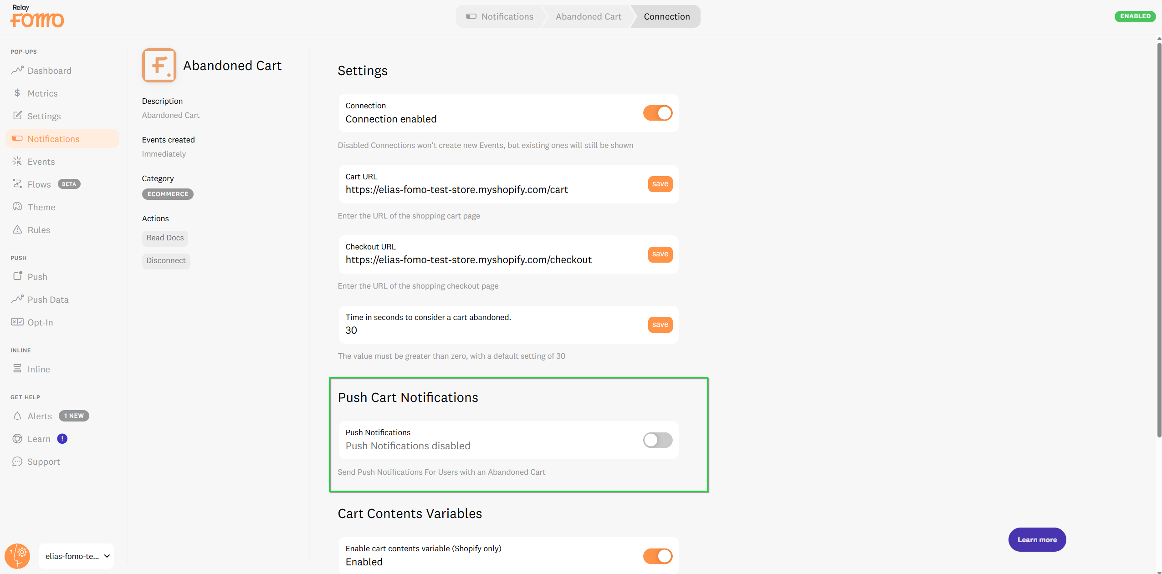Click the Rules warning triangle icon
1162x574 pixels.
pyautogui.click(x=17, y=229)
